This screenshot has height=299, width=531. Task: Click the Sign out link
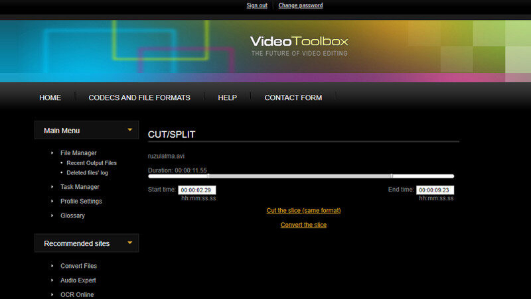point(257,5)
